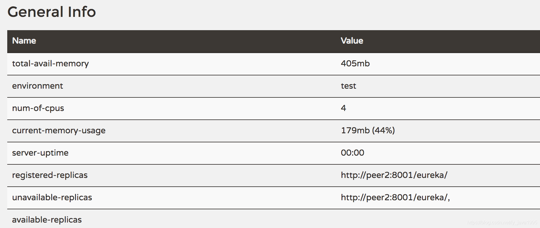Open the registered replica peer2 URL
The height and width of the screenshot is (228, 540).
coord(394,175)
